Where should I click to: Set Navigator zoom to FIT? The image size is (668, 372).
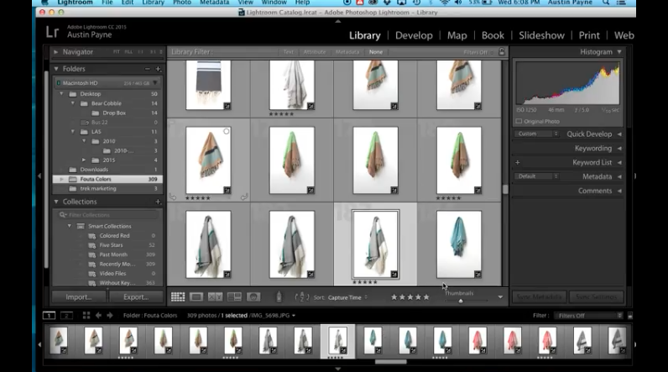(117, 52)
